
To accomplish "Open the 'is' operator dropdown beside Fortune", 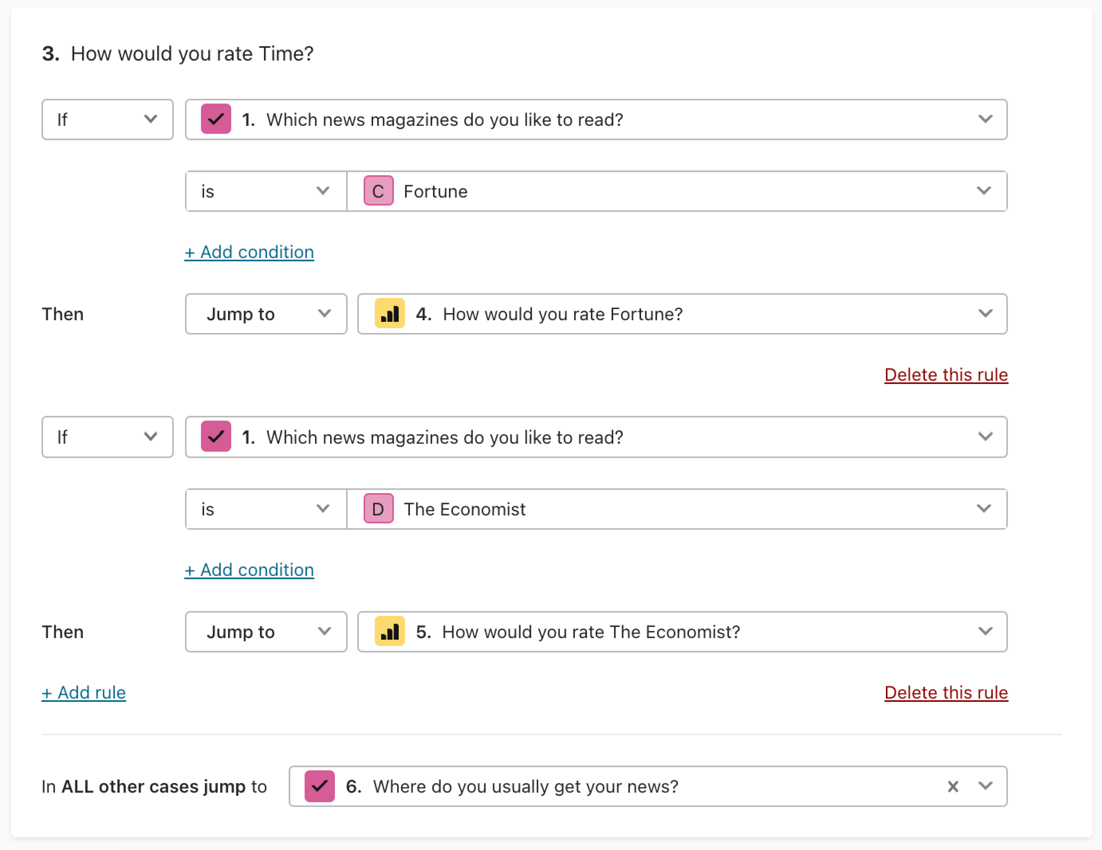I will (x=266, y=191).
